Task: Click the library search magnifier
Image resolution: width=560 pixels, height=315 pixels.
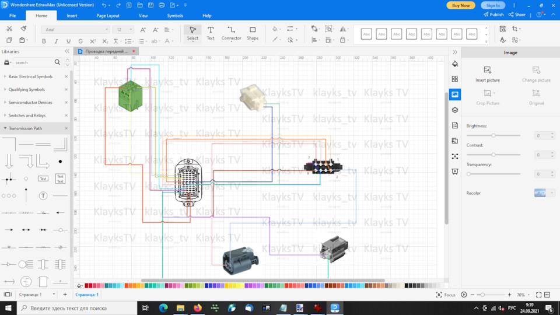Action: (x=57, y=62)
